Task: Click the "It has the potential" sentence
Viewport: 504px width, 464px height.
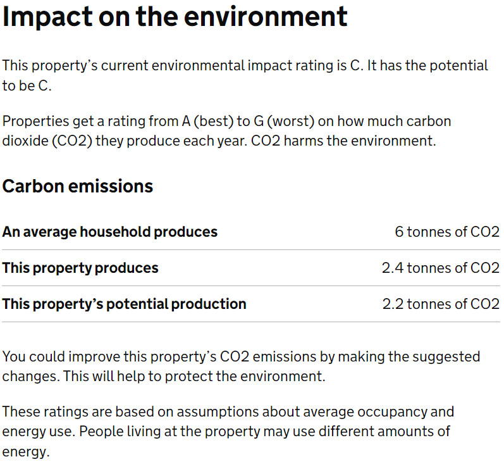Action: pyautogui.click(x=429, y=65)
